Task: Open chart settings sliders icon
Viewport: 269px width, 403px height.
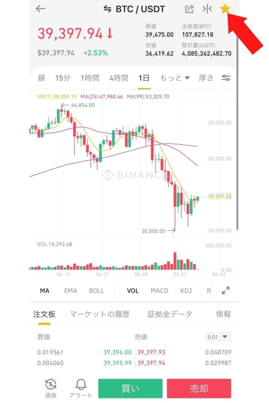Action: pyautogui.click(x=226, y=78)
